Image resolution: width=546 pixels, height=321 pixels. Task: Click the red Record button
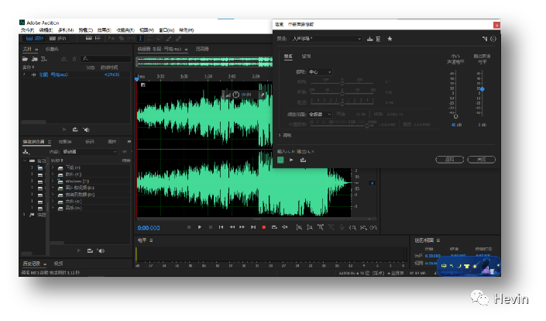click(264, 227)
